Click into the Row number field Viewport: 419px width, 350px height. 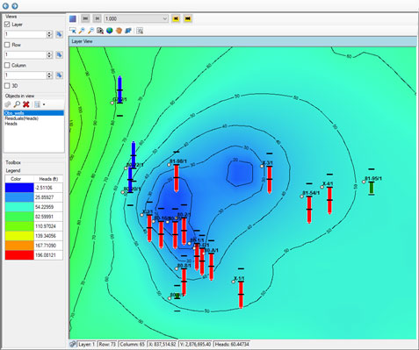point(25,54)
